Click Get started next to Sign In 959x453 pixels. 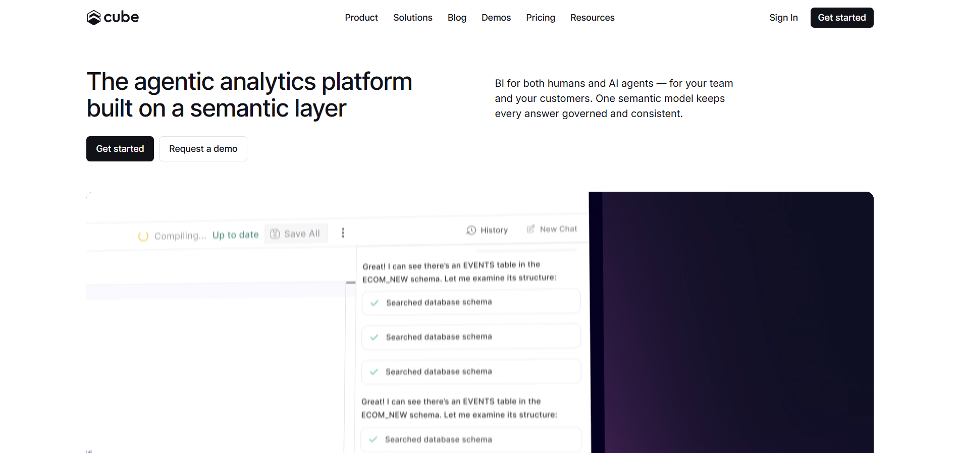(x=842, y=18)
